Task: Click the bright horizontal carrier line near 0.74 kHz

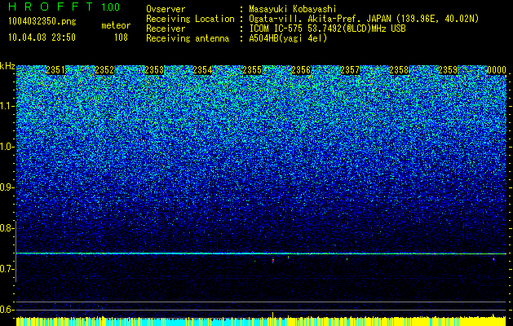Action: click(261, 253)
